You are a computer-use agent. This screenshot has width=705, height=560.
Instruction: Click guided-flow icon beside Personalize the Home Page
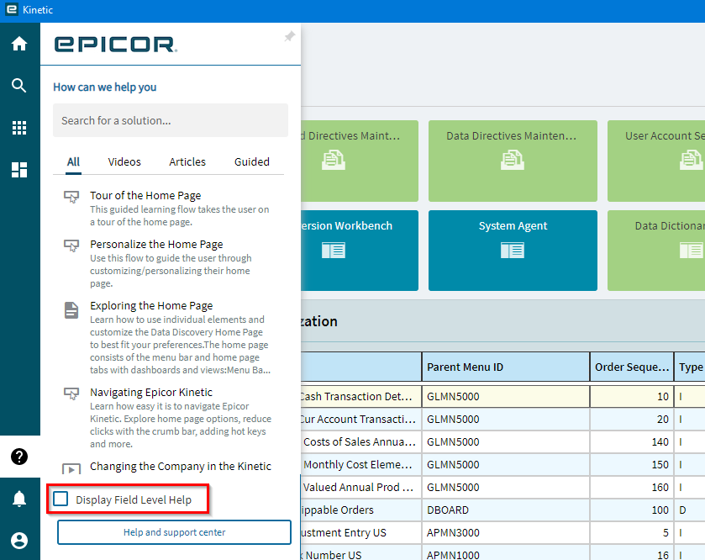coord(71,246)
